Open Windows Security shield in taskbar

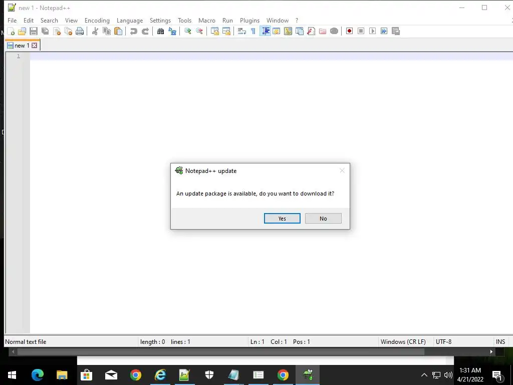coord(209,375)
